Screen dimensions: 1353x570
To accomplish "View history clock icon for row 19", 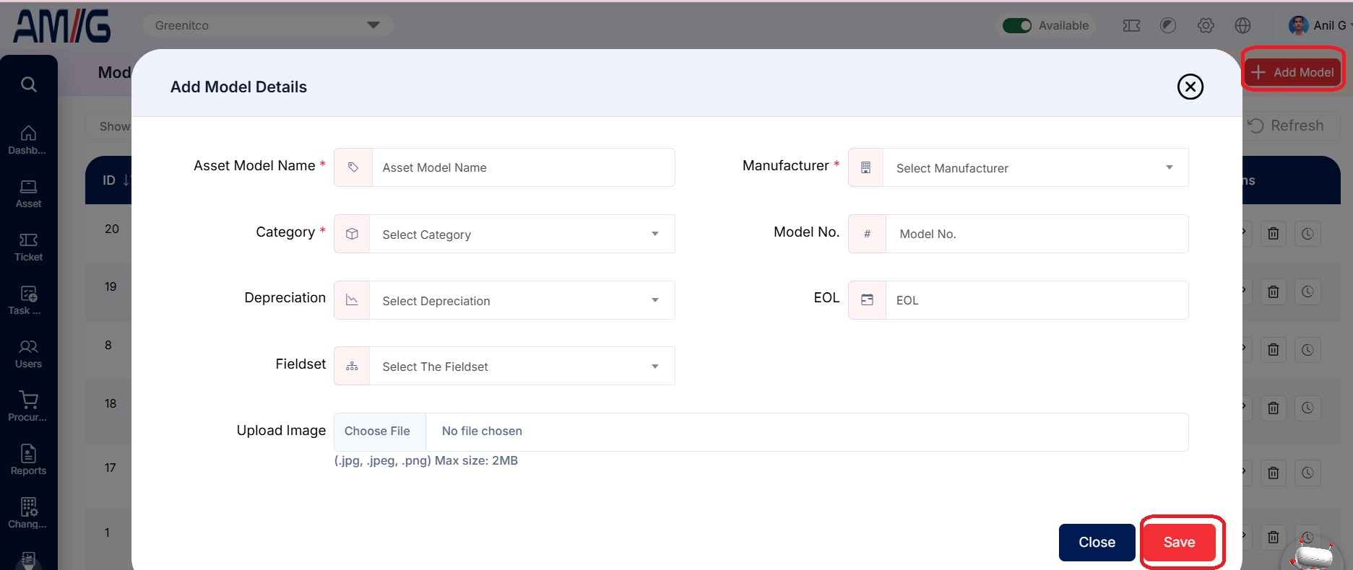I will pyautogui.click(x=1307, y=291).
